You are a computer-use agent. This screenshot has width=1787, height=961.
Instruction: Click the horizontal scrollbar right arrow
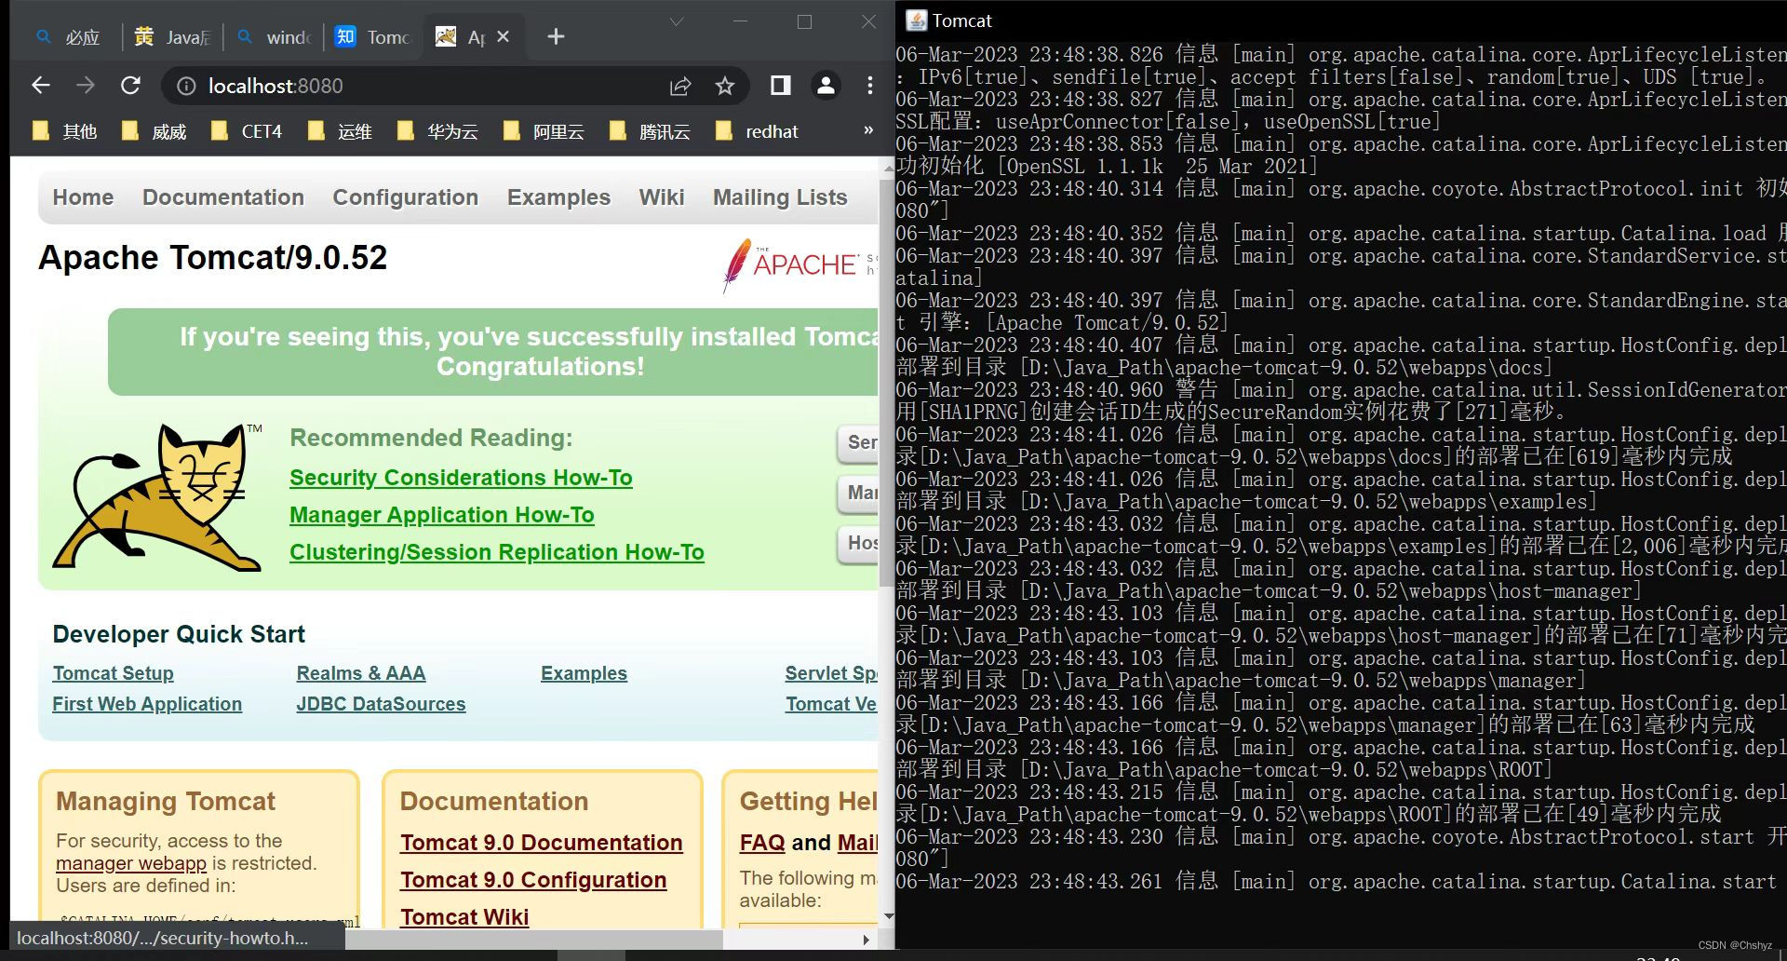click(x=867, y=940)
